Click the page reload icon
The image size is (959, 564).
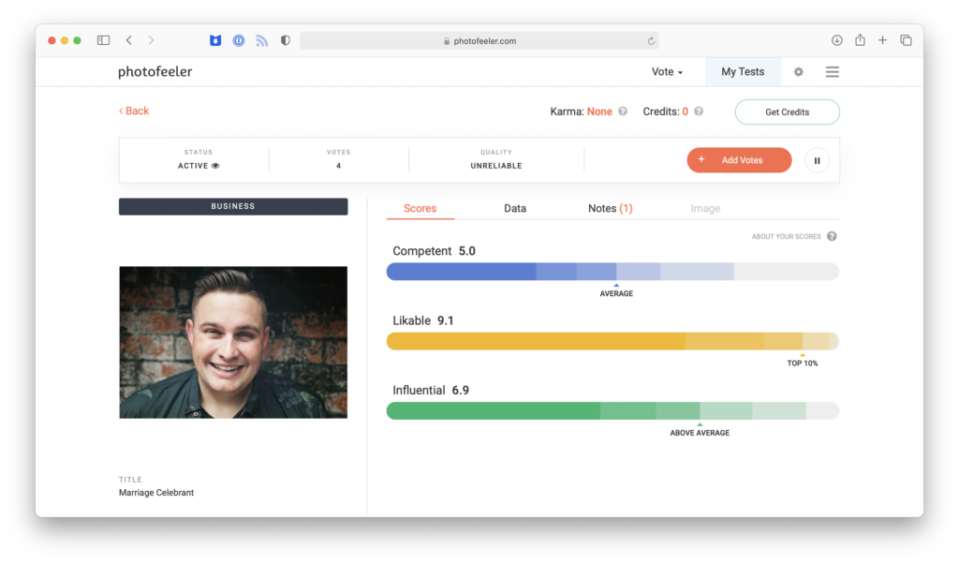[651, 41]
